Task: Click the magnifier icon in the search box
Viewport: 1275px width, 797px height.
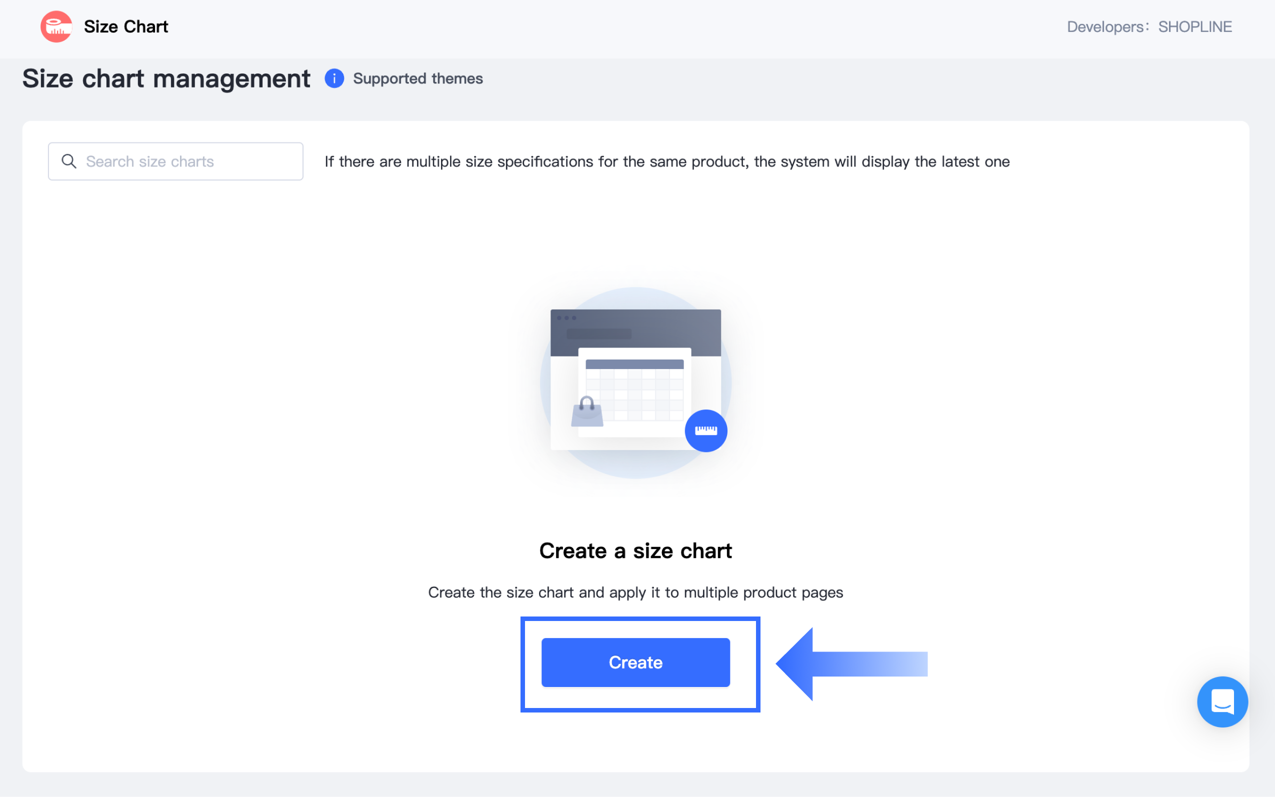Action: [x=69, y=161]
